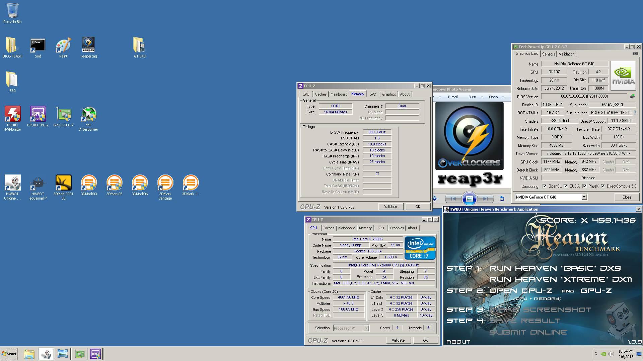Open Caches tab in lower CPU-Z window
Image resolution: width=643 pixels, height=361 pixels.
pos(328,228)
